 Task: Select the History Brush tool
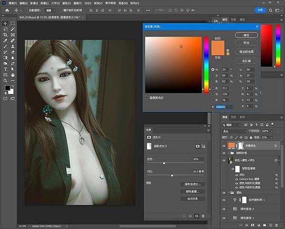(5, 52)
